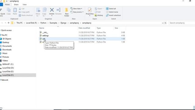
Task: Click the Edit command in Open group
Action: pos(98,12)
